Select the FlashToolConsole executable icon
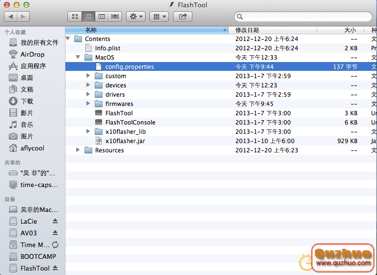This screenshot has height=275, width=377. [99, 122]
